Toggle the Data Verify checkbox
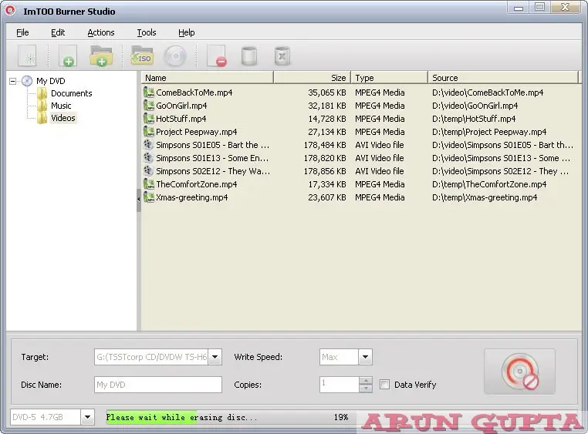588x434 pixels. [384, 385]
